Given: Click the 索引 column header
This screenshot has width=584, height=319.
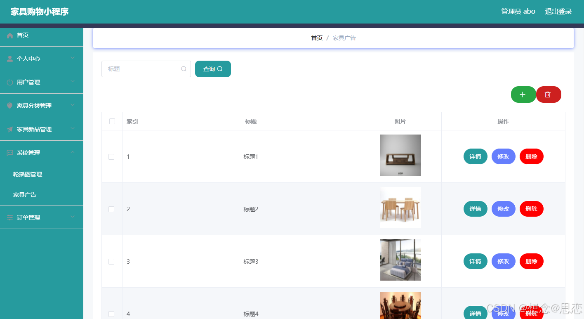Looking at the screenshot, I should tap(132, 121).
